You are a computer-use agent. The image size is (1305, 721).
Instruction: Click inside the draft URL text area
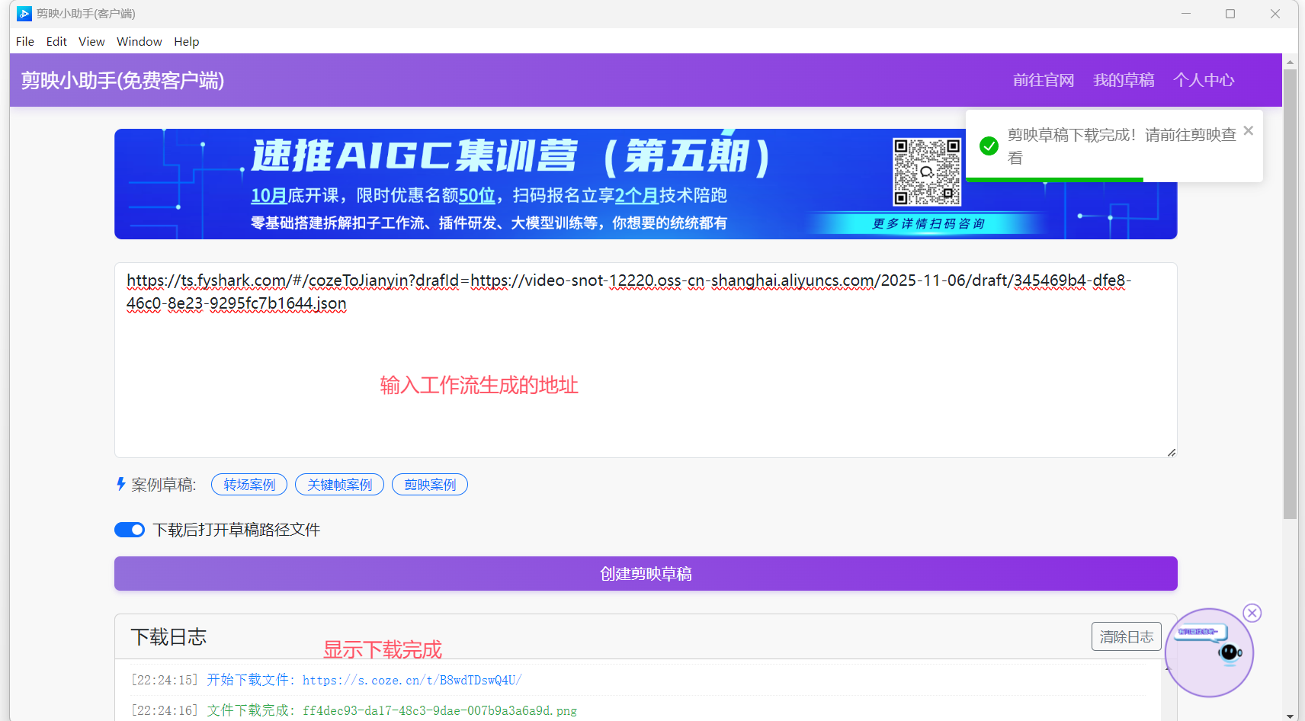point(646,360)
